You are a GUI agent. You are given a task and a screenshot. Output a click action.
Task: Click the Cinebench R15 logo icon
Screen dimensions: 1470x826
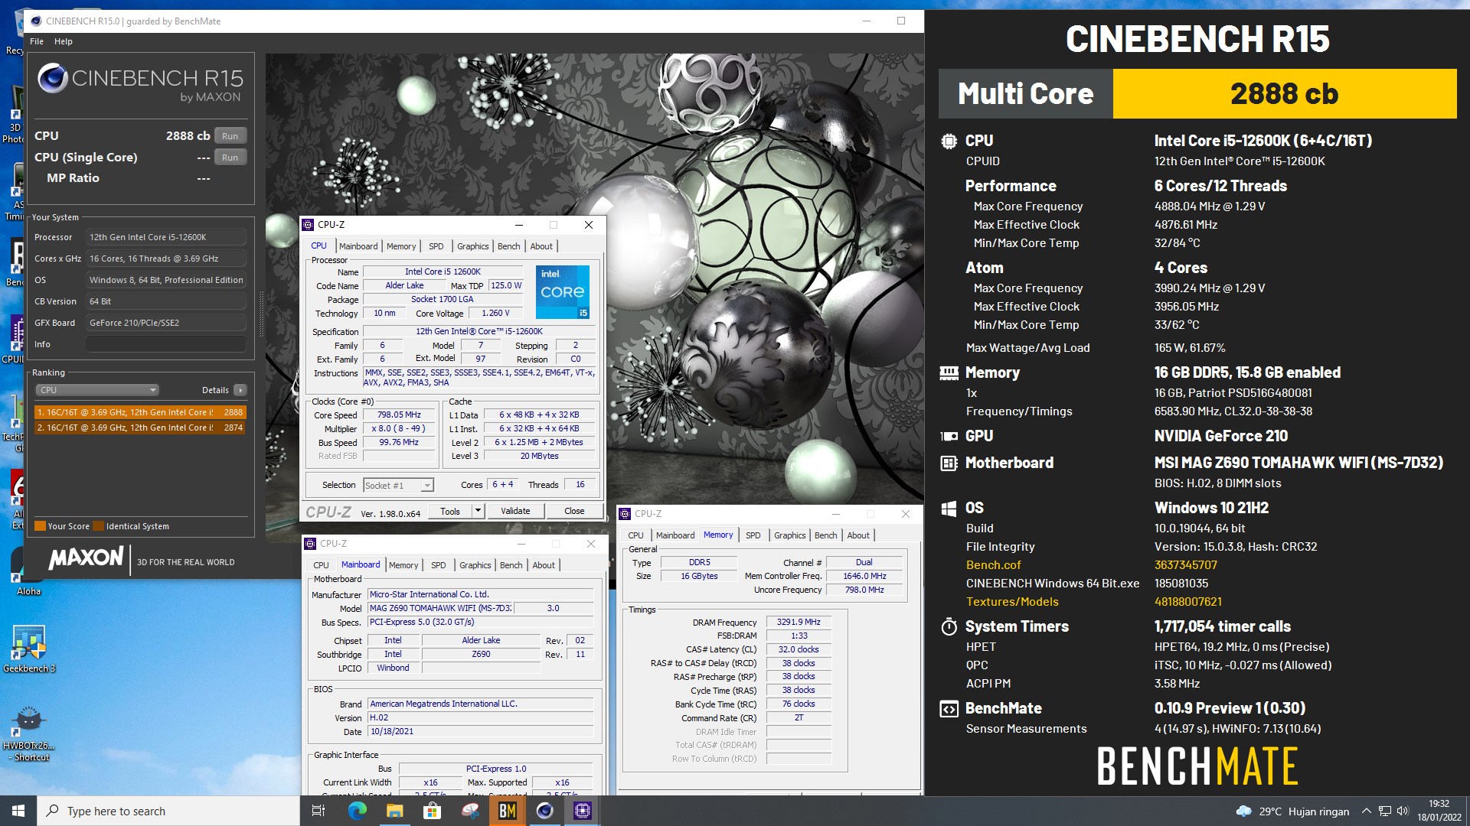[52, 79]
